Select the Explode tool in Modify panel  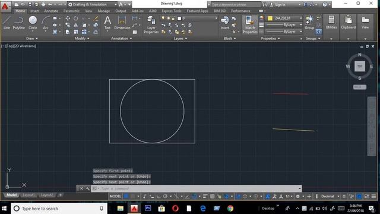point(96,25)
